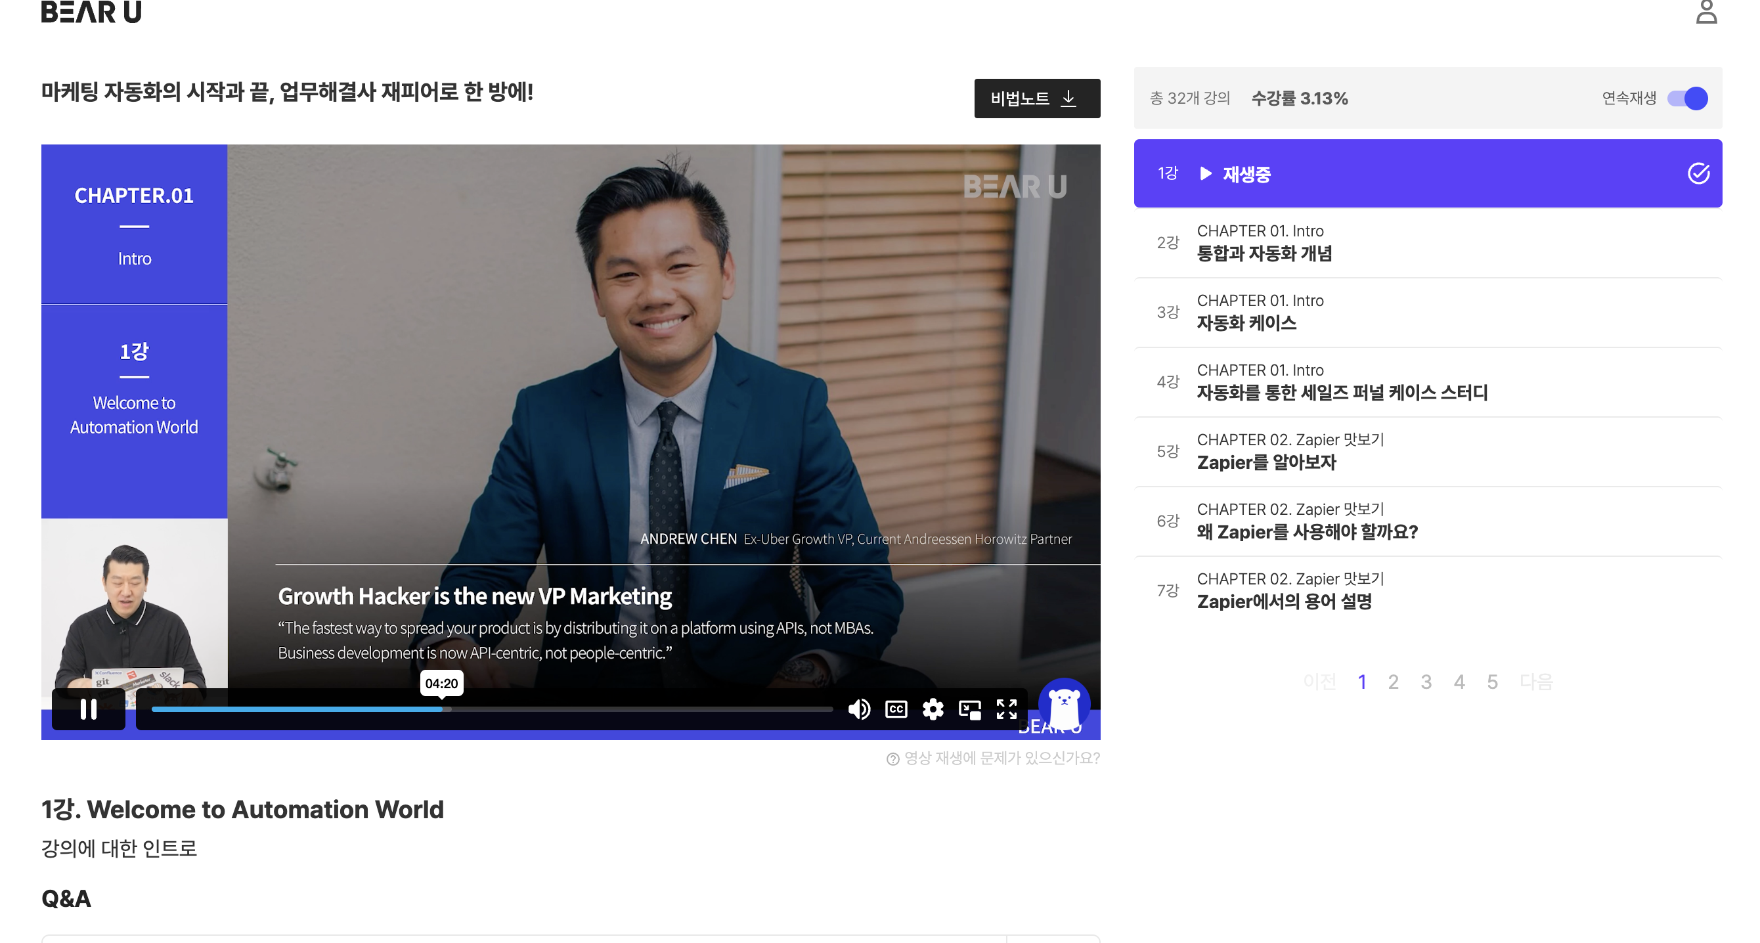
Task: Open video settings gear icon
Action: tap(933, 709)
